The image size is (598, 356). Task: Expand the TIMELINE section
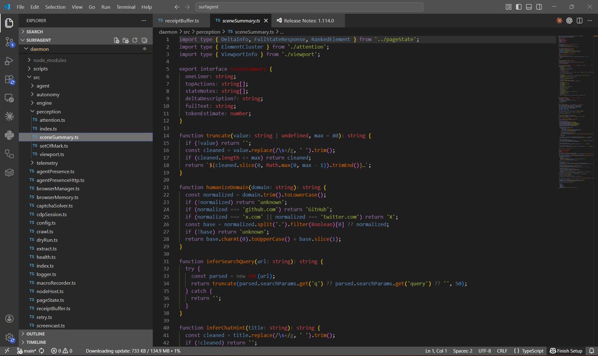click(x=85, y=342)
